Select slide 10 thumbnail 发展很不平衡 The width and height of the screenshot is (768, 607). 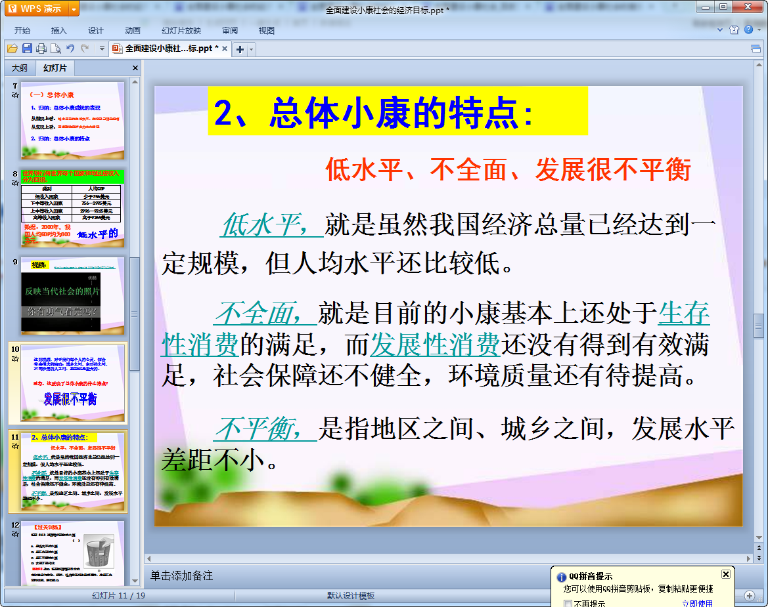tap(72, 383)
